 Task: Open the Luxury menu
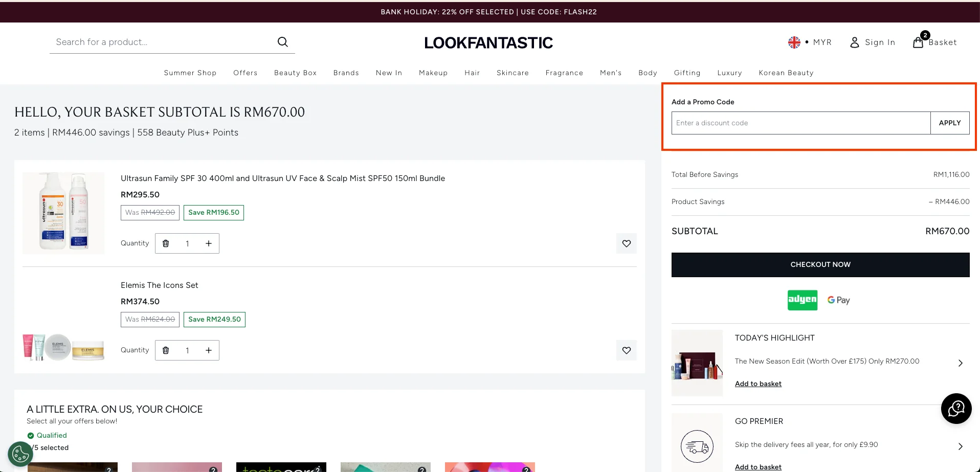(x=729, y=73)
